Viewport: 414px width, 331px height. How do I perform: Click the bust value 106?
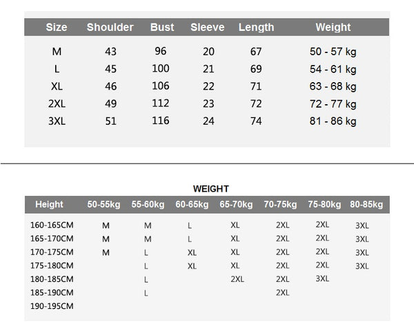[x=162, y=86]
